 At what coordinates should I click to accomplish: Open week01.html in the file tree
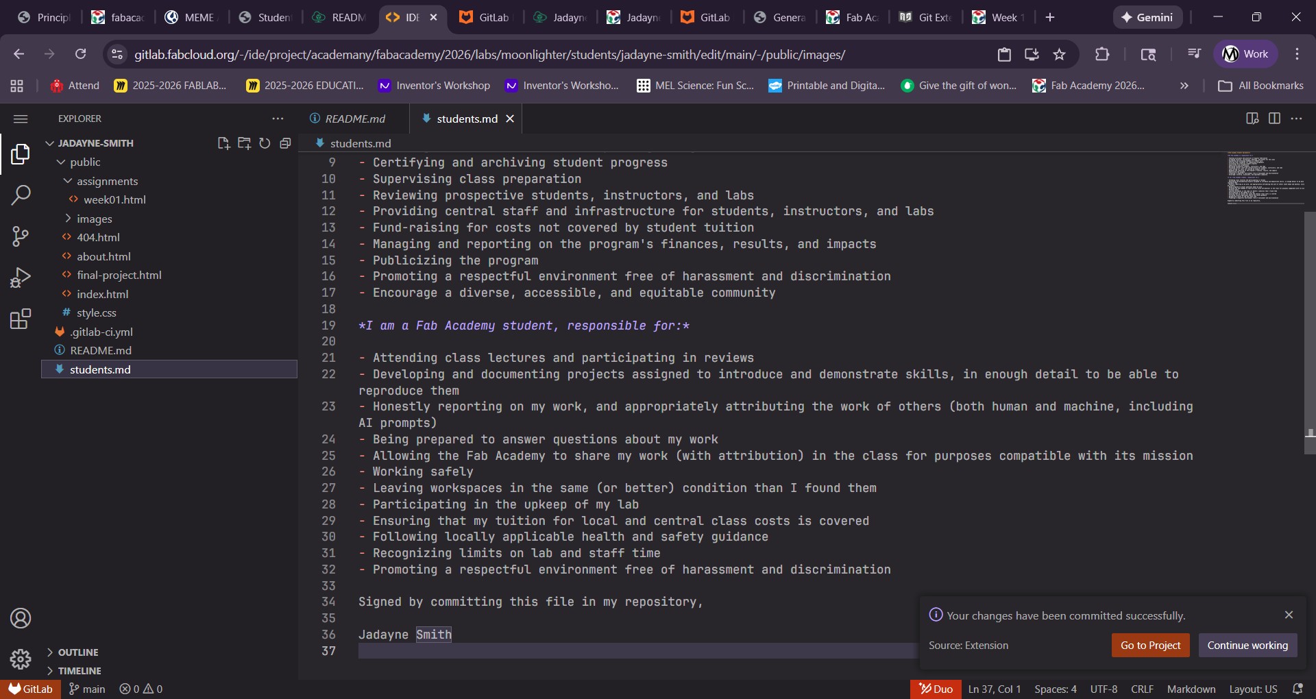click(x=114, y=199)
